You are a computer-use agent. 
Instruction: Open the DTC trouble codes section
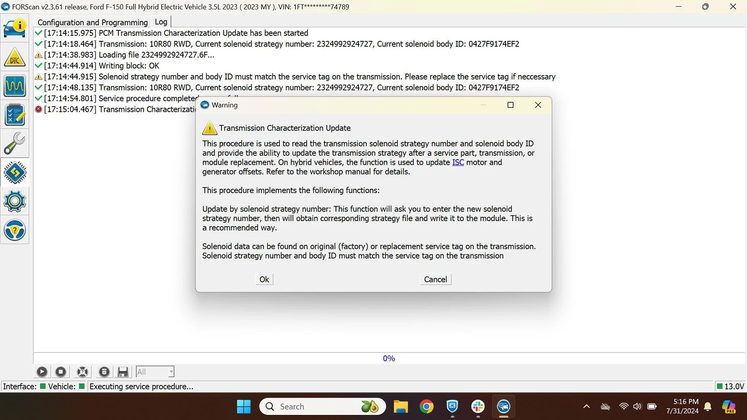(15, 57)
